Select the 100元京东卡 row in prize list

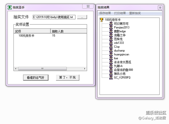(x=50, y=36)
